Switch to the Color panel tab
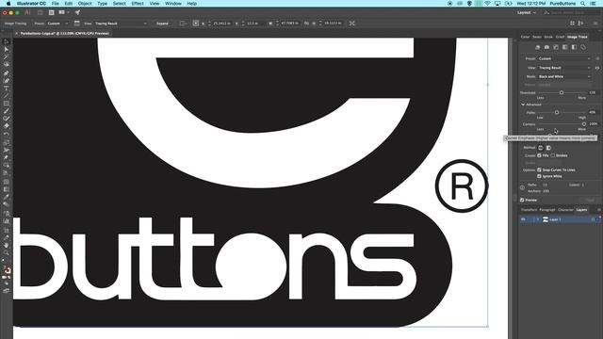 525,37
